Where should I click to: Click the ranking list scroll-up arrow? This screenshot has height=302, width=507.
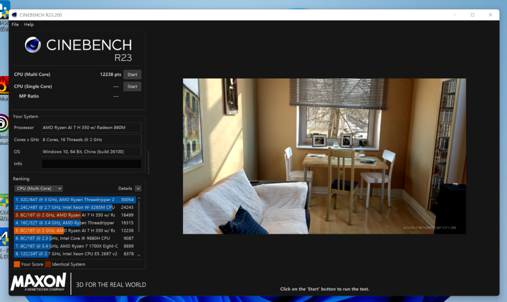coord(139,199)
